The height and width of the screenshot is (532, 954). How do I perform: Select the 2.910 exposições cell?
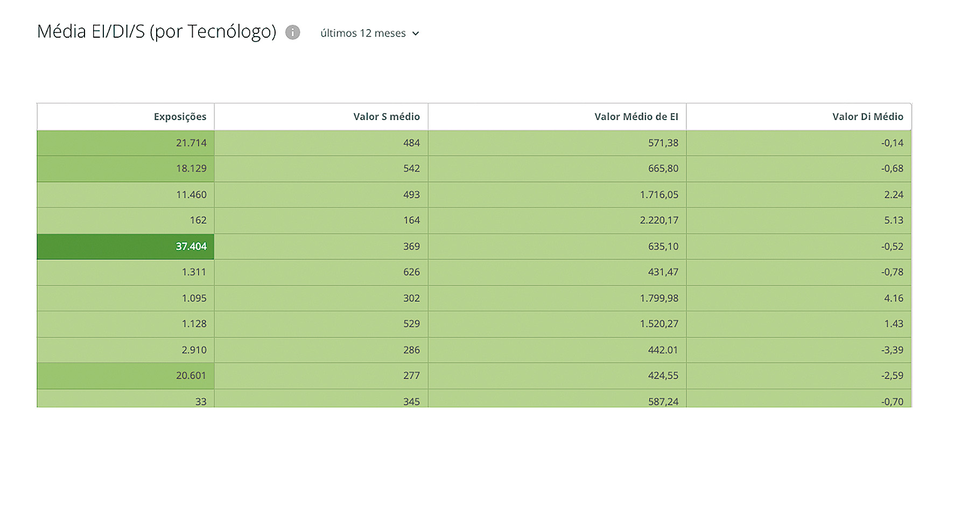click(125, 350)
